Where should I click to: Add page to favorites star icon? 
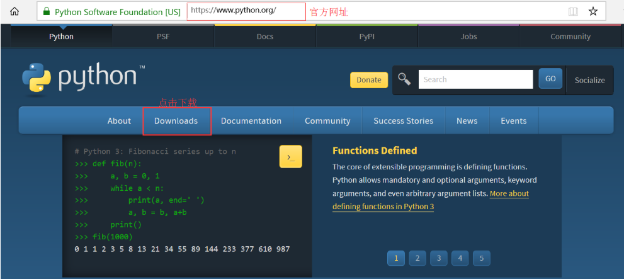pos(593,11)
